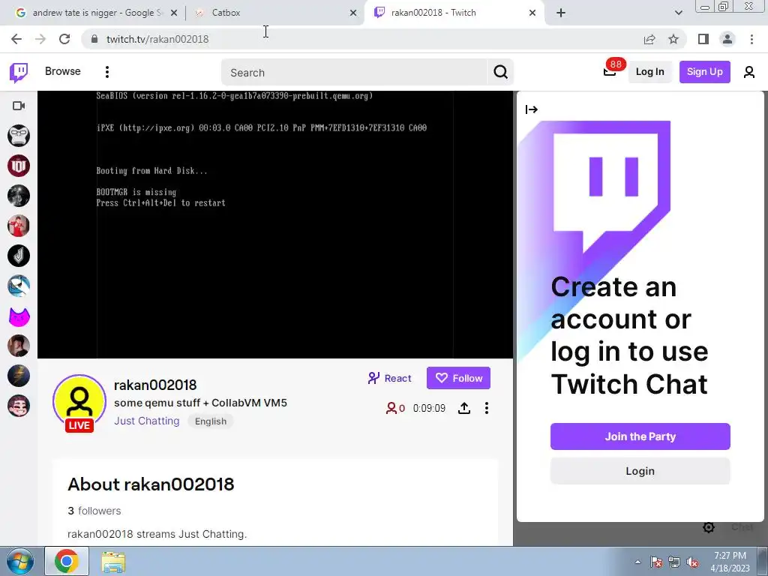Click the share page icon in the address bar
Viewport: 768px width, 576px height.
pyautogui.click(x=649, y=39)
